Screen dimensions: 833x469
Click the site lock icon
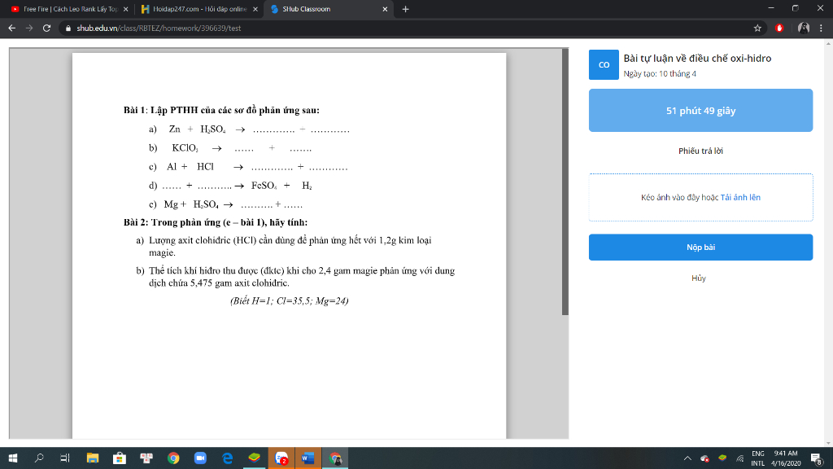tap(68, 28)
